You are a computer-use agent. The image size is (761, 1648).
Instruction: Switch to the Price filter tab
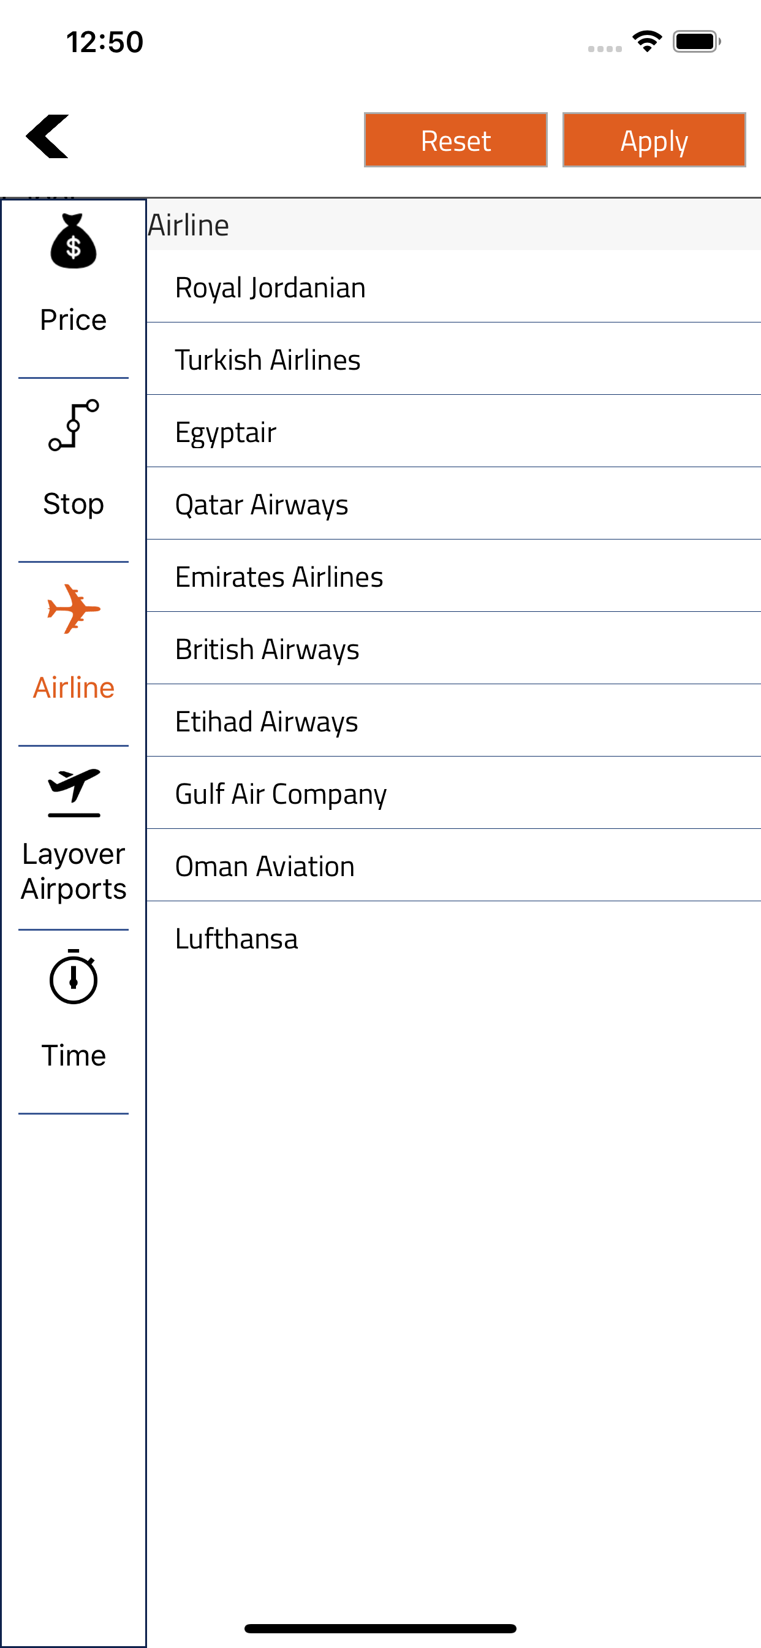(x=74, y=288)
